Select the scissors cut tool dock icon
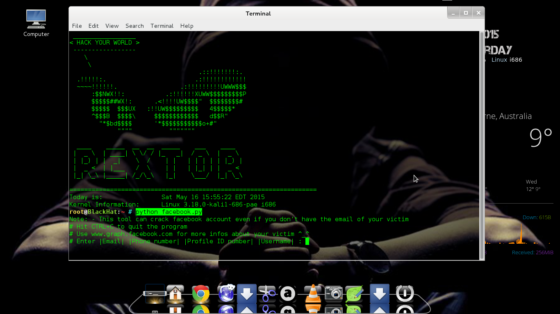Image resolution: width=560 pixels, height=314 pixels. pos(267,293)
